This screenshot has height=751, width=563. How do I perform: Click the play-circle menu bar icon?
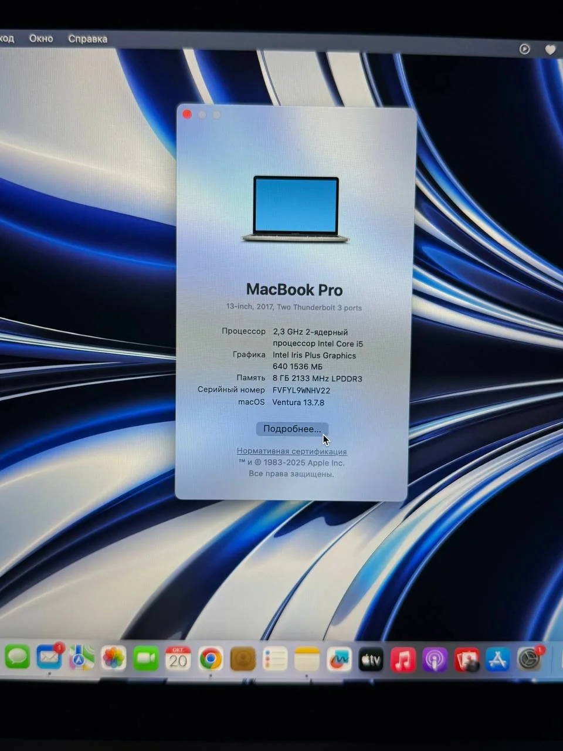point(525,49)
